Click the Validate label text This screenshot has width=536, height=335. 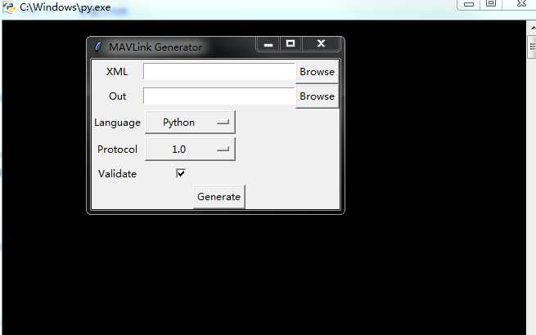[117, 173]
